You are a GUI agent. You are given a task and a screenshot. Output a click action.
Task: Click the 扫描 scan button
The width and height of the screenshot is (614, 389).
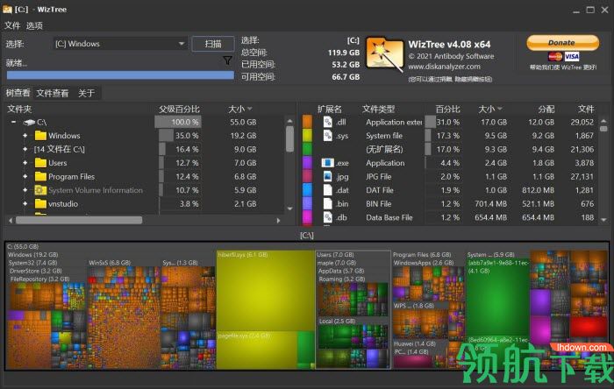[x=213, y=44]
